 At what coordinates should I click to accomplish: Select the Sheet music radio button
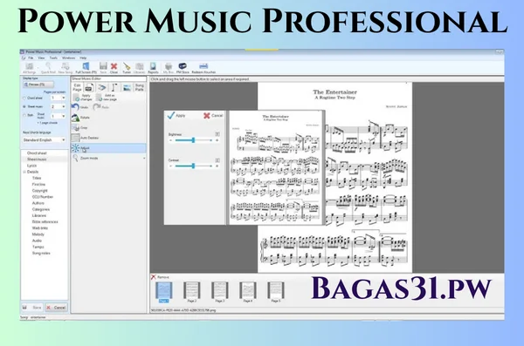[x=24, y=107]
